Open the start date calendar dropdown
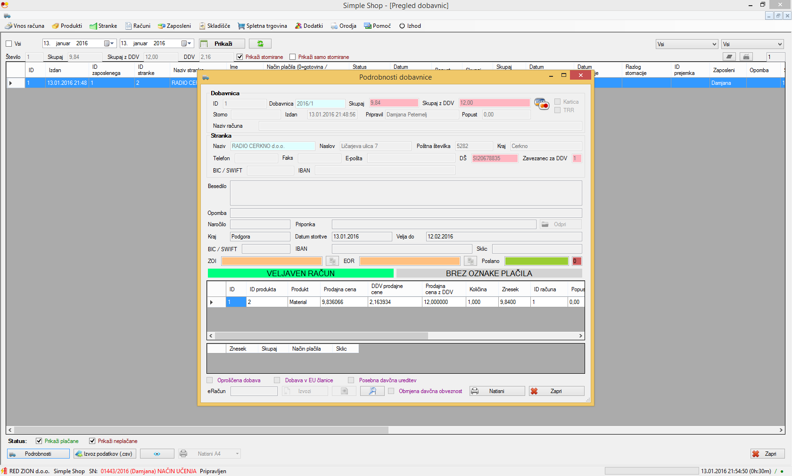This screenshot has width=792, height=476. (x=109, y=43)
